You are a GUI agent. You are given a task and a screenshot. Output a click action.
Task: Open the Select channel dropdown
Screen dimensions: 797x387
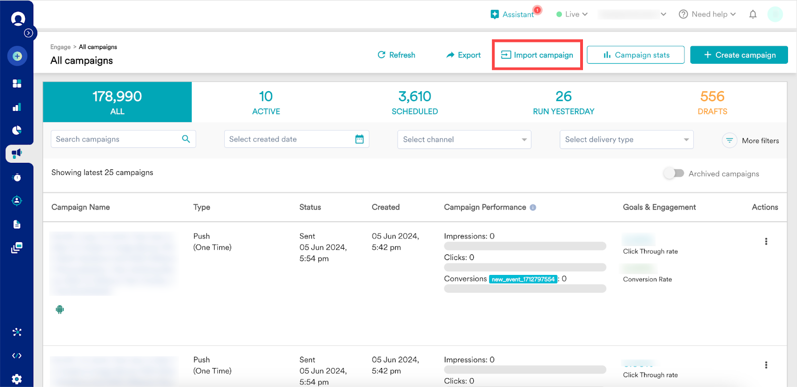tap(464, 139)
